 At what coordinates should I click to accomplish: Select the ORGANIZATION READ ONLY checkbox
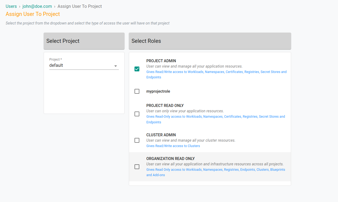point(137,167)
